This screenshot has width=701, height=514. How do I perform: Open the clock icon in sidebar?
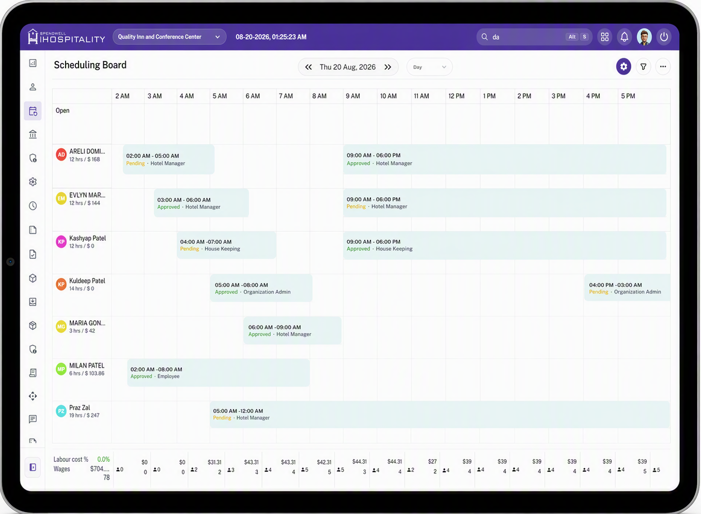click(x=33, y=206)
